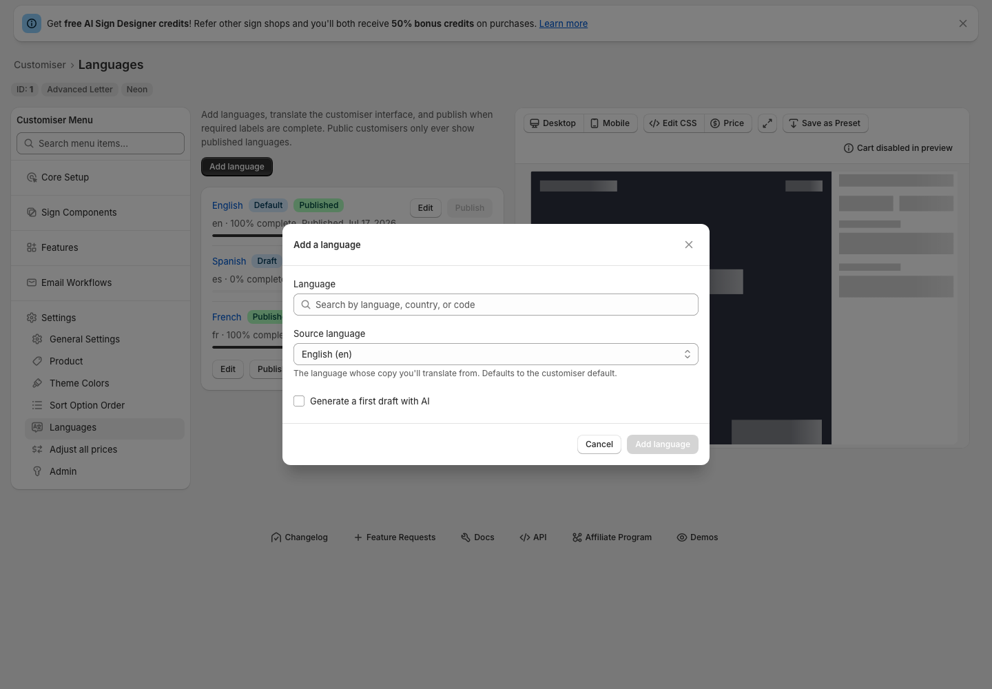992x689 pixels.
Task: Open the Changelog footer link
Action: (300, 537)
